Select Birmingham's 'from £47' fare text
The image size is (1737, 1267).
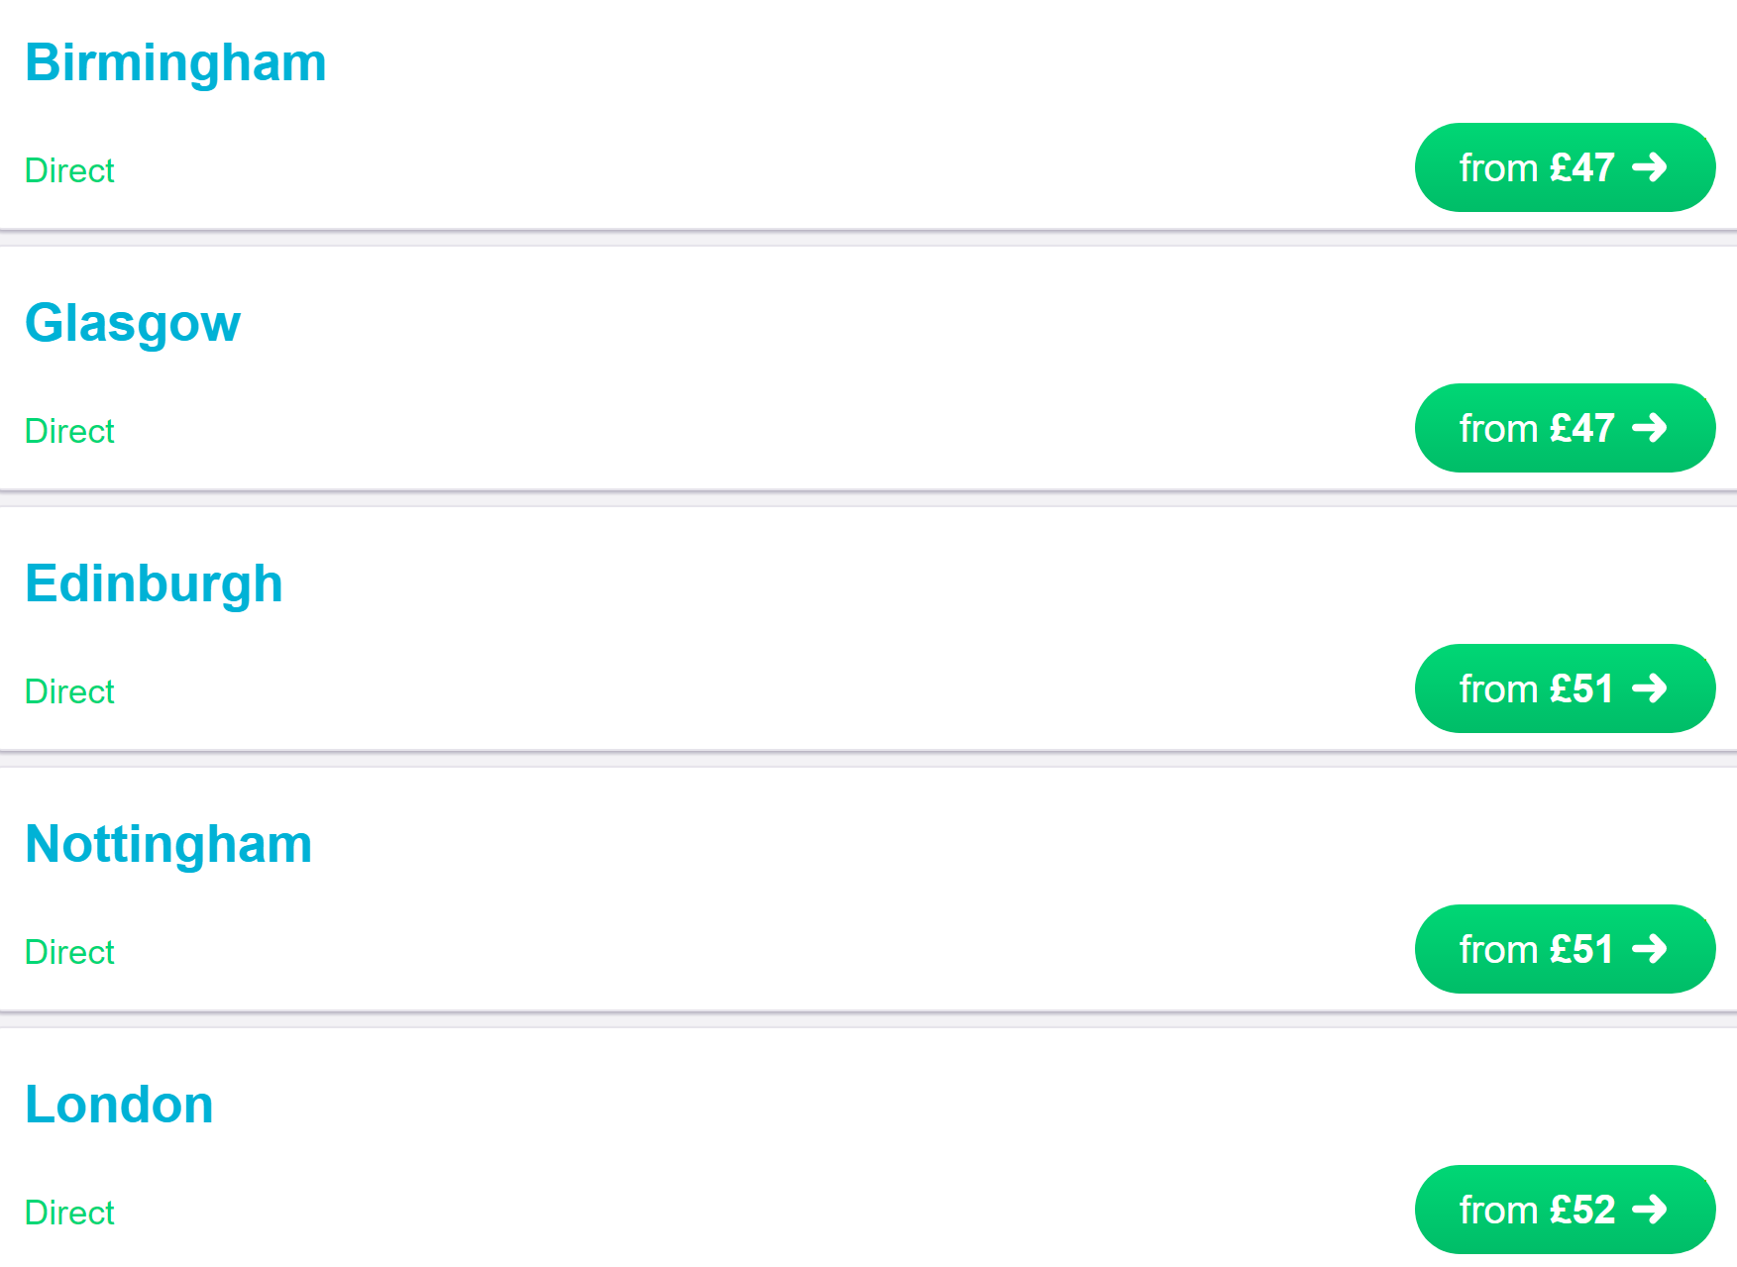(x=1537, y=168)
